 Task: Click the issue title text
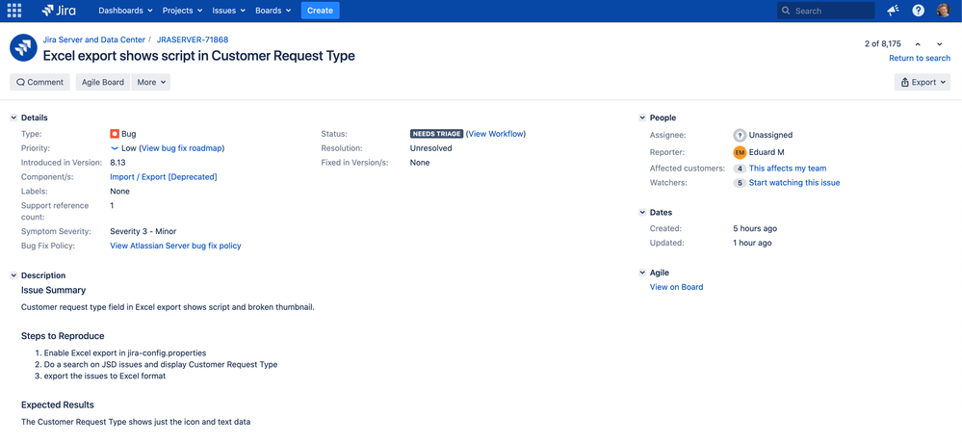[x=198, y=55]
